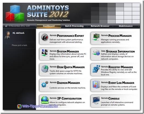Click the System Manager screens icon
Viewport: 144px width, 114px height.
point(45,53)
